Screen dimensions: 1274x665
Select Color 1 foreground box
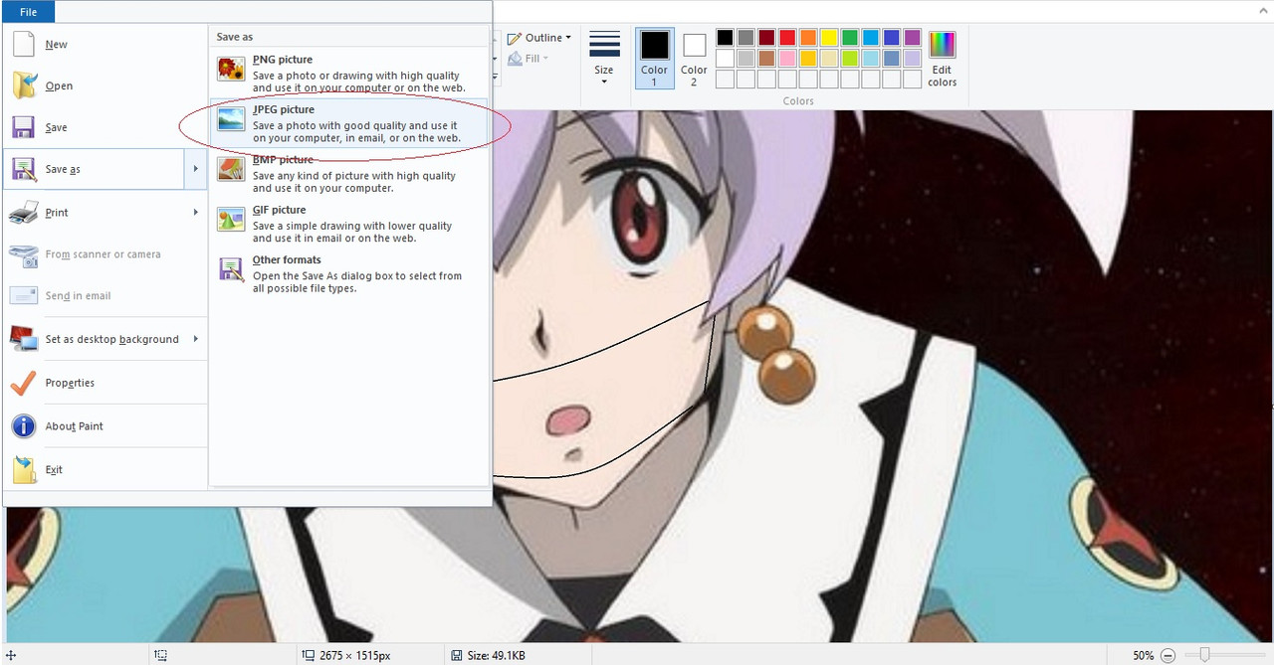(x=654, y=59)
